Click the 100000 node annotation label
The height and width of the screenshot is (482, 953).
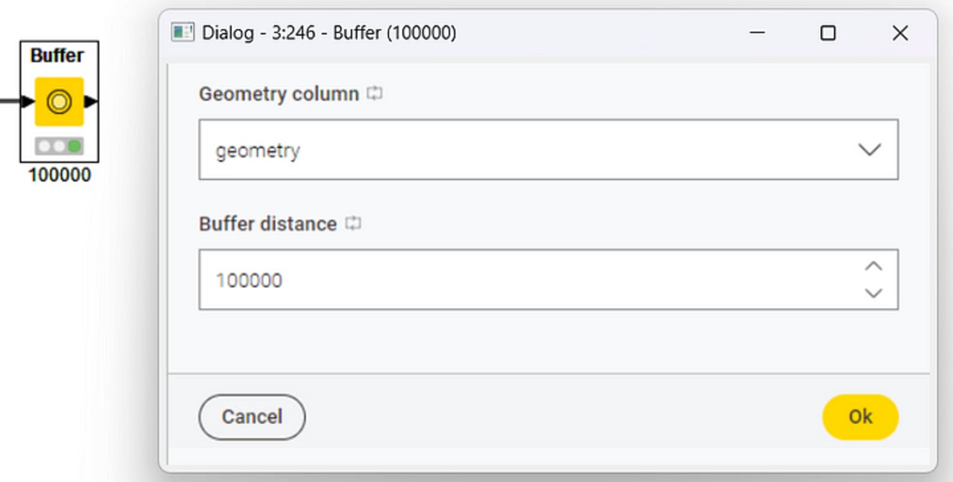[59, 175]
